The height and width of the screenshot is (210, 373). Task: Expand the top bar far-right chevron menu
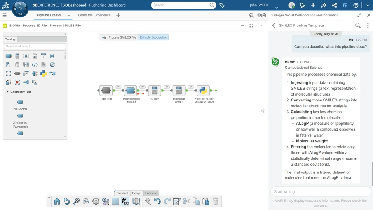368,5
